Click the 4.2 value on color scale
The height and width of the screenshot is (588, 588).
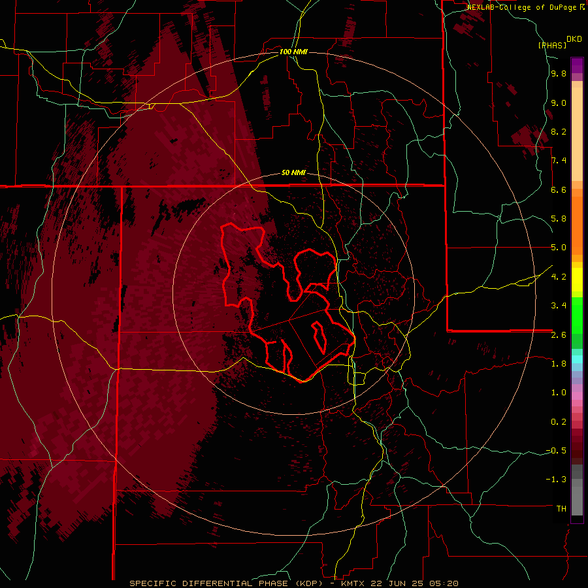[559, 277]
